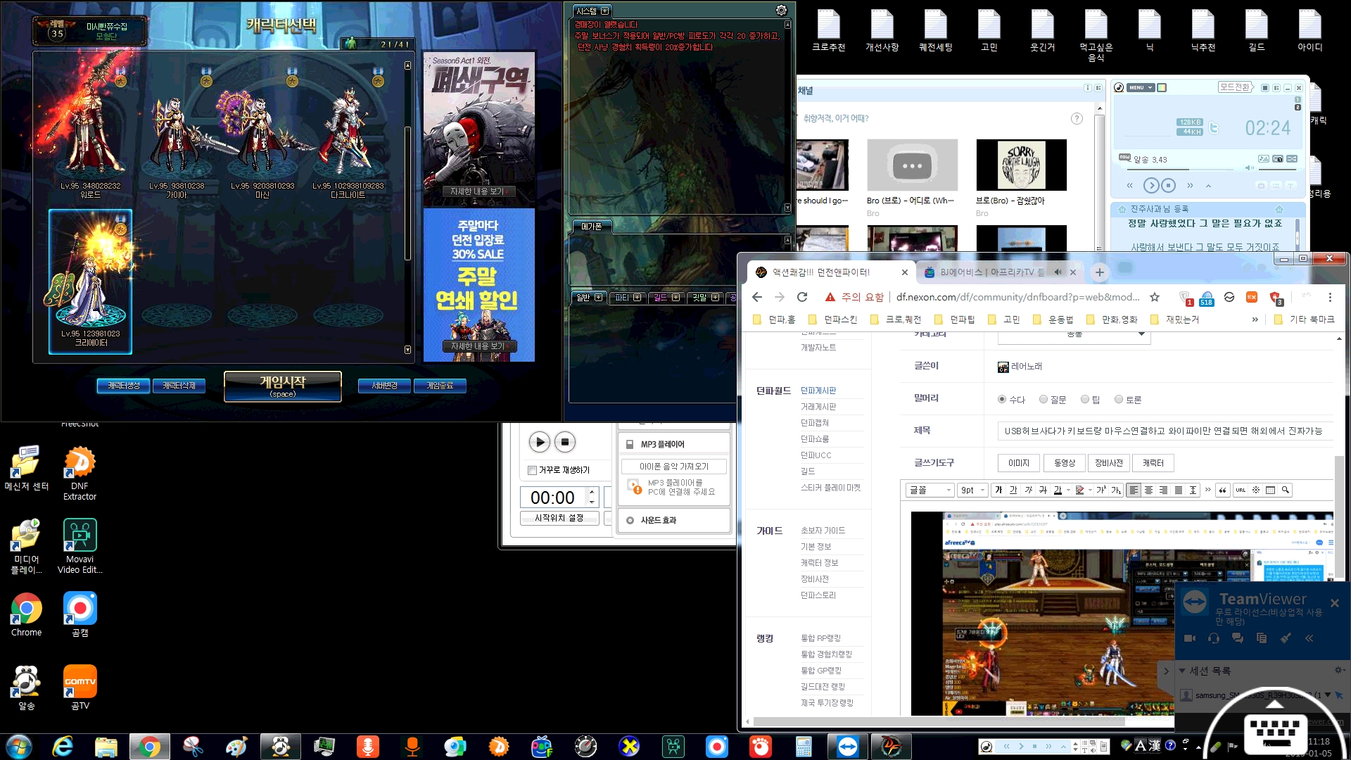Bookmark this page with the star icon
Screen dimensions: 1351x760
point(1155,297)
